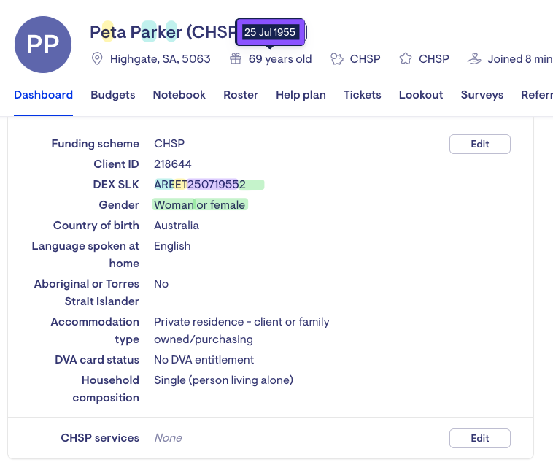Click the Peta Parker client name heading
Screen dimensions: 553x473
(x=163, y=32)
